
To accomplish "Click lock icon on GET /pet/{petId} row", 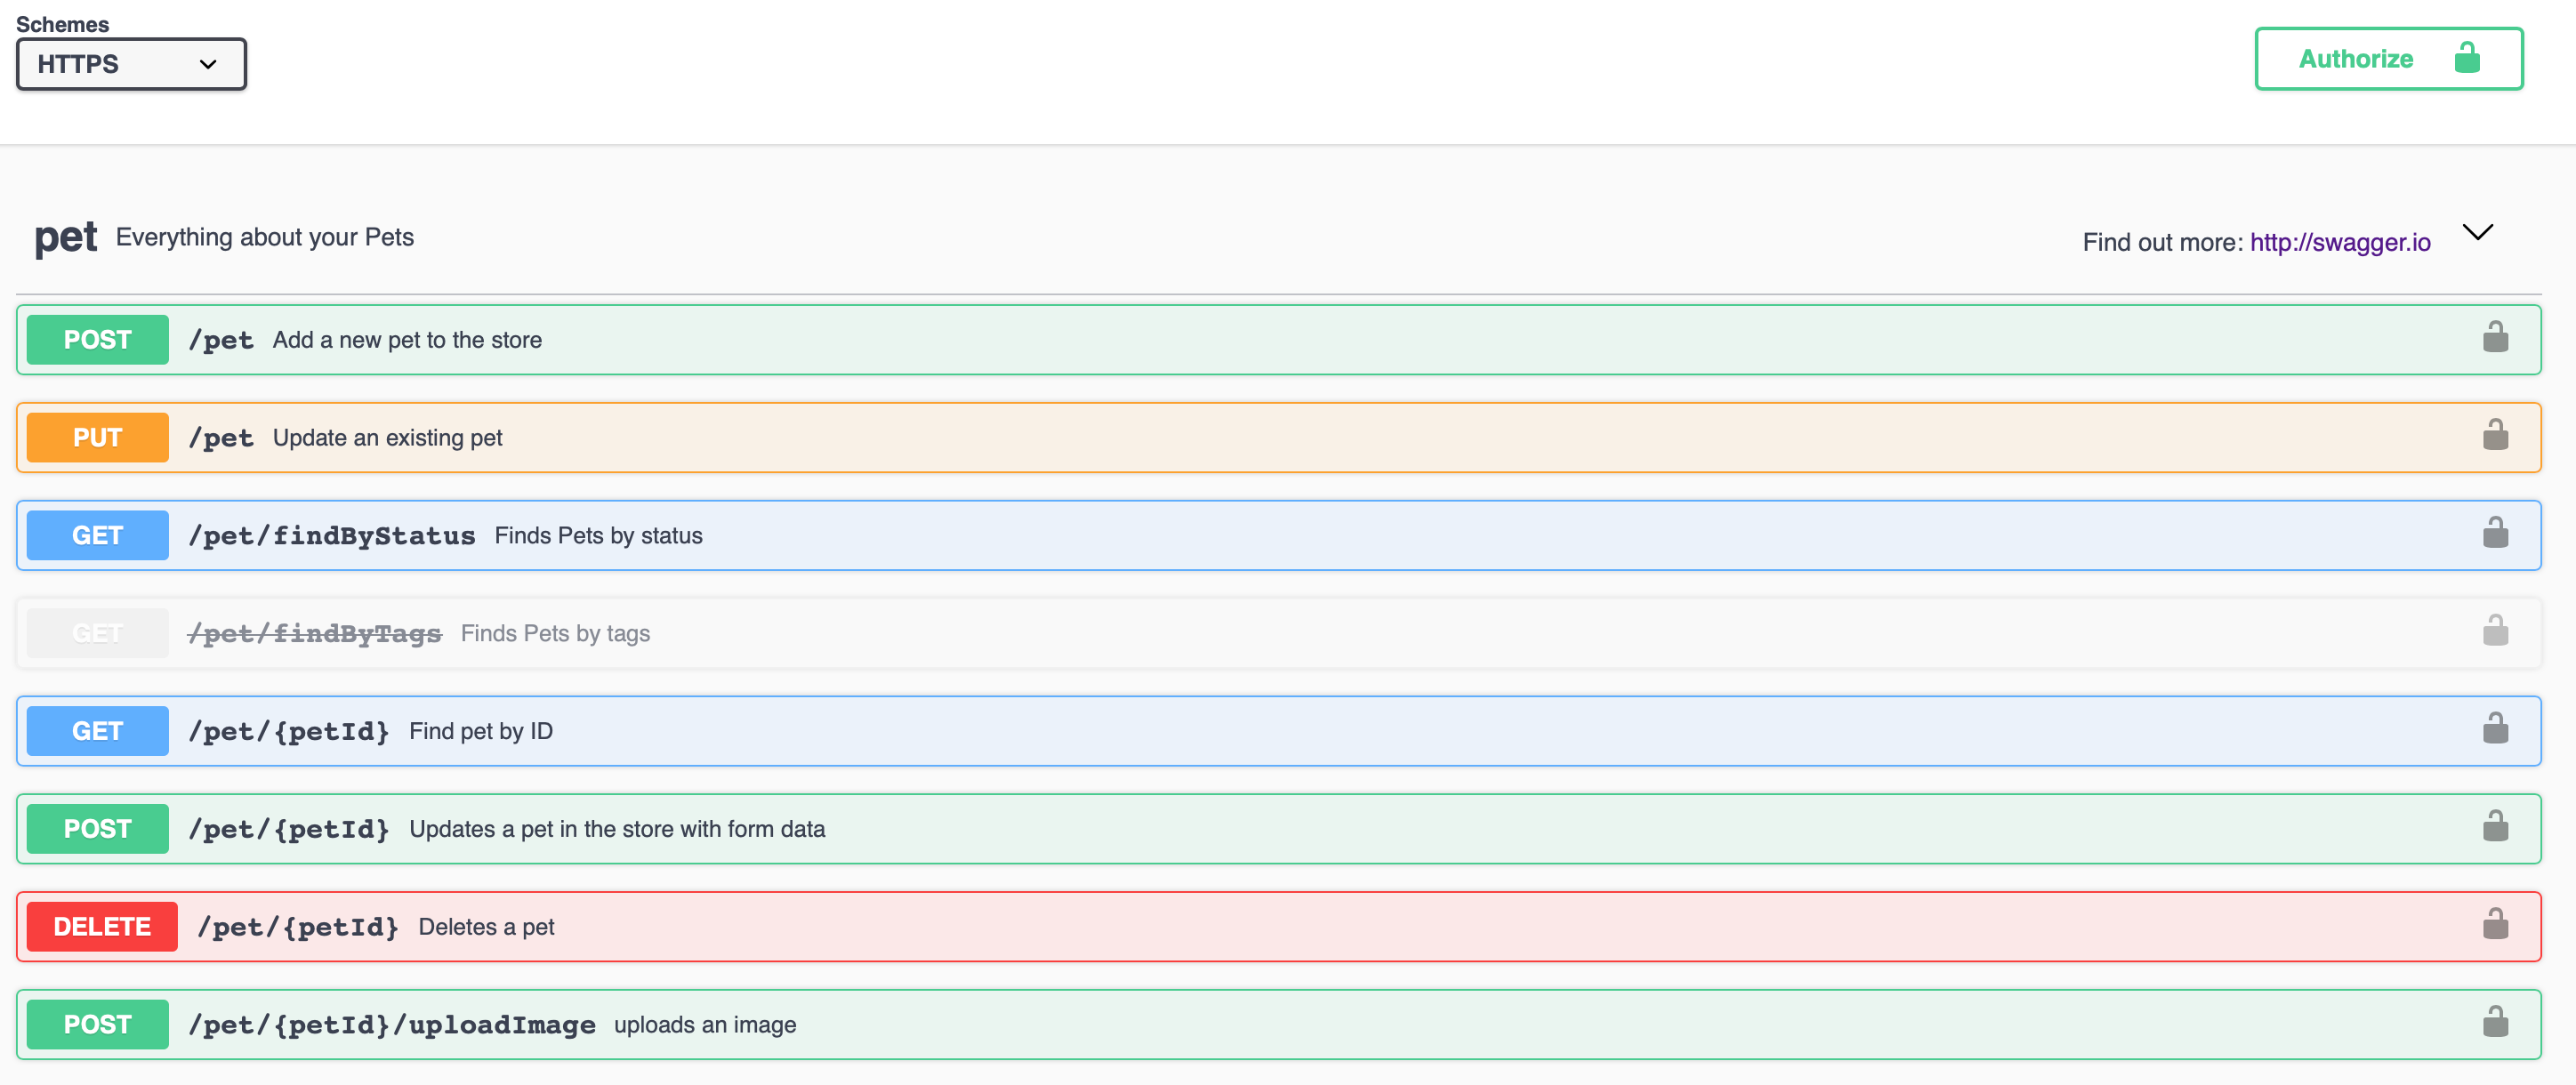I will tap(2495, 729).
